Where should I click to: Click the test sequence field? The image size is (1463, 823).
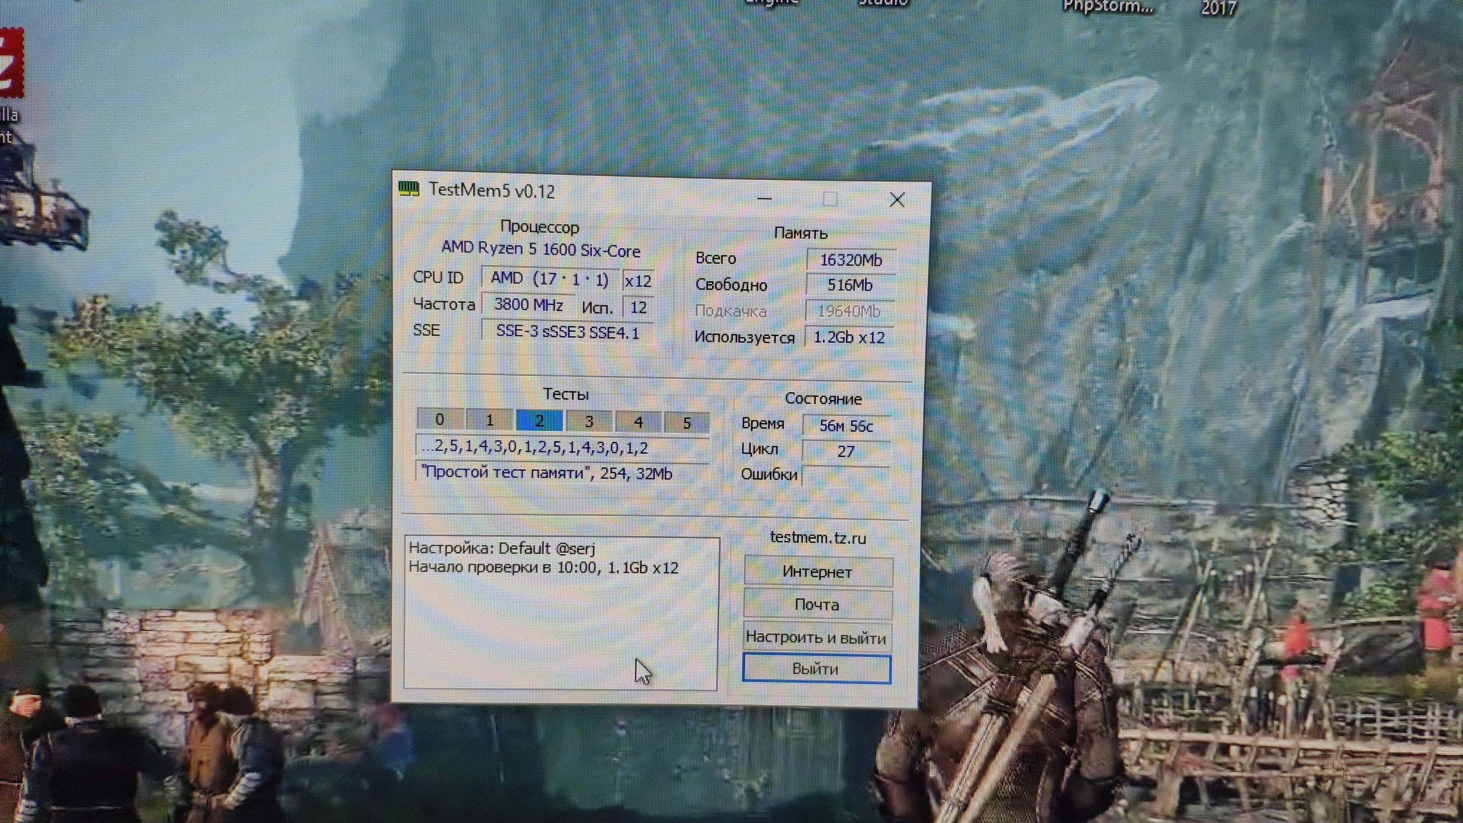point(563,448)
